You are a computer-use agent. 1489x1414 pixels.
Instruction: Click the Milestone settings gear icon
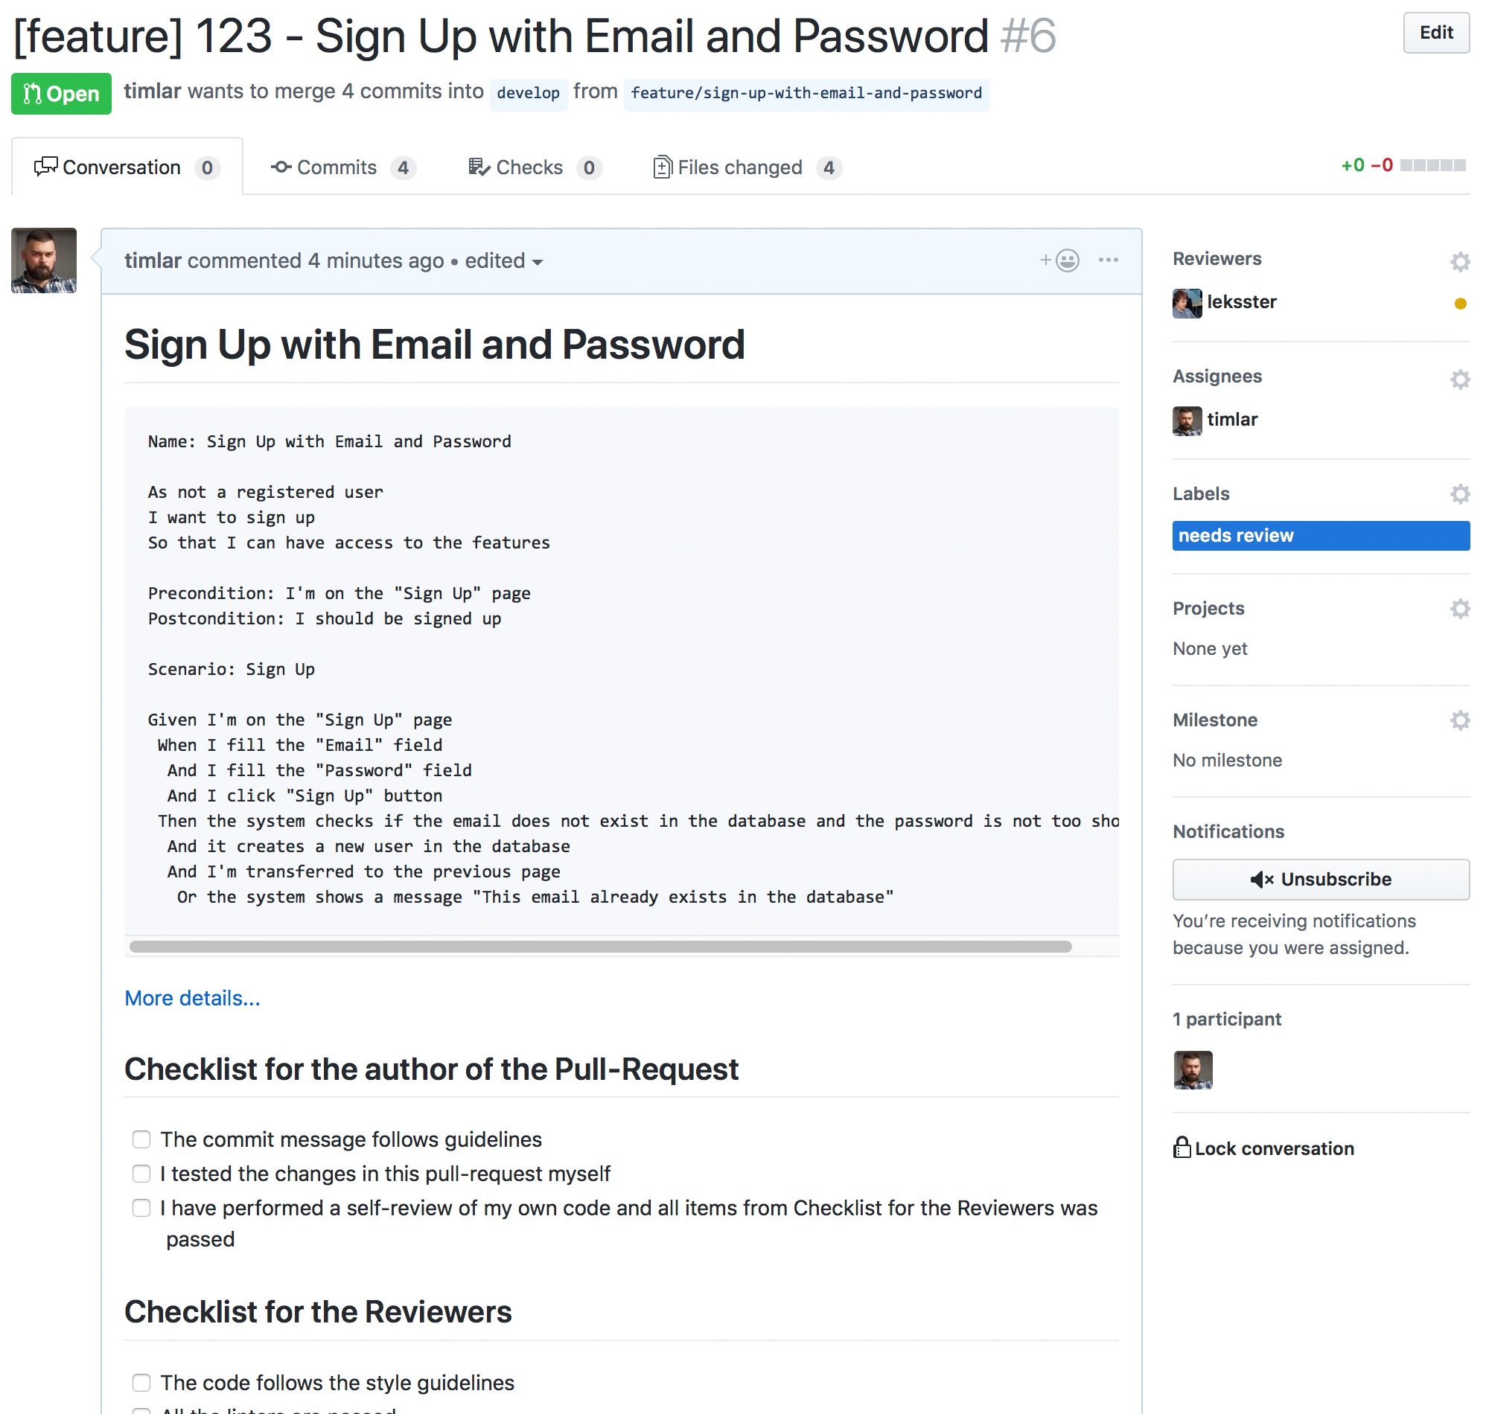(1461, 719)
